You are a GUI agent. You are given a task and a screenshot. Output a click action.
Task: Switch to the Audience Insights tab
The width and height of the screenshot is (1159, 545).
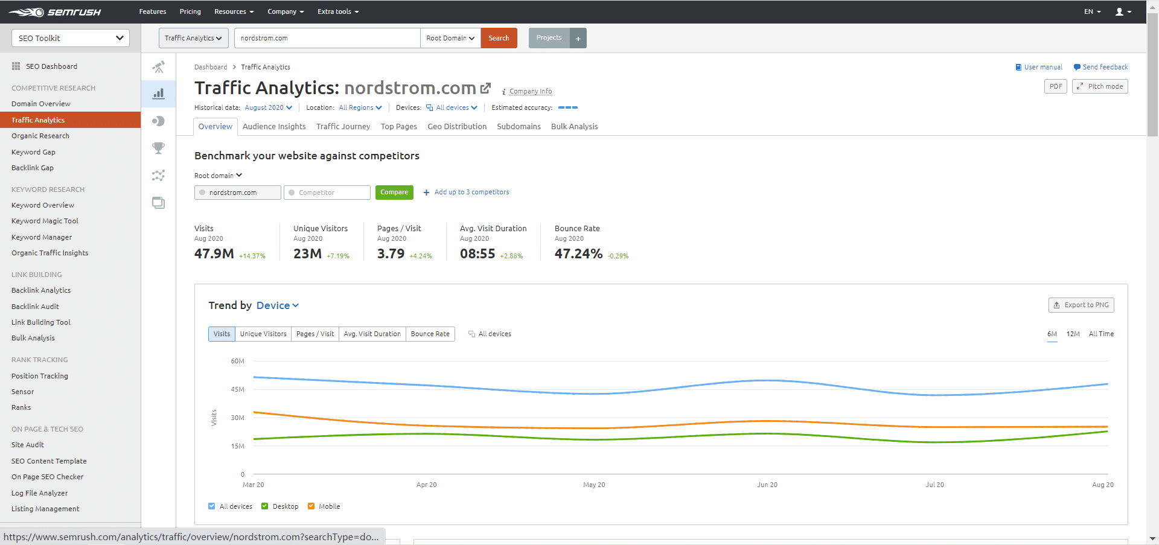[274, 127]
